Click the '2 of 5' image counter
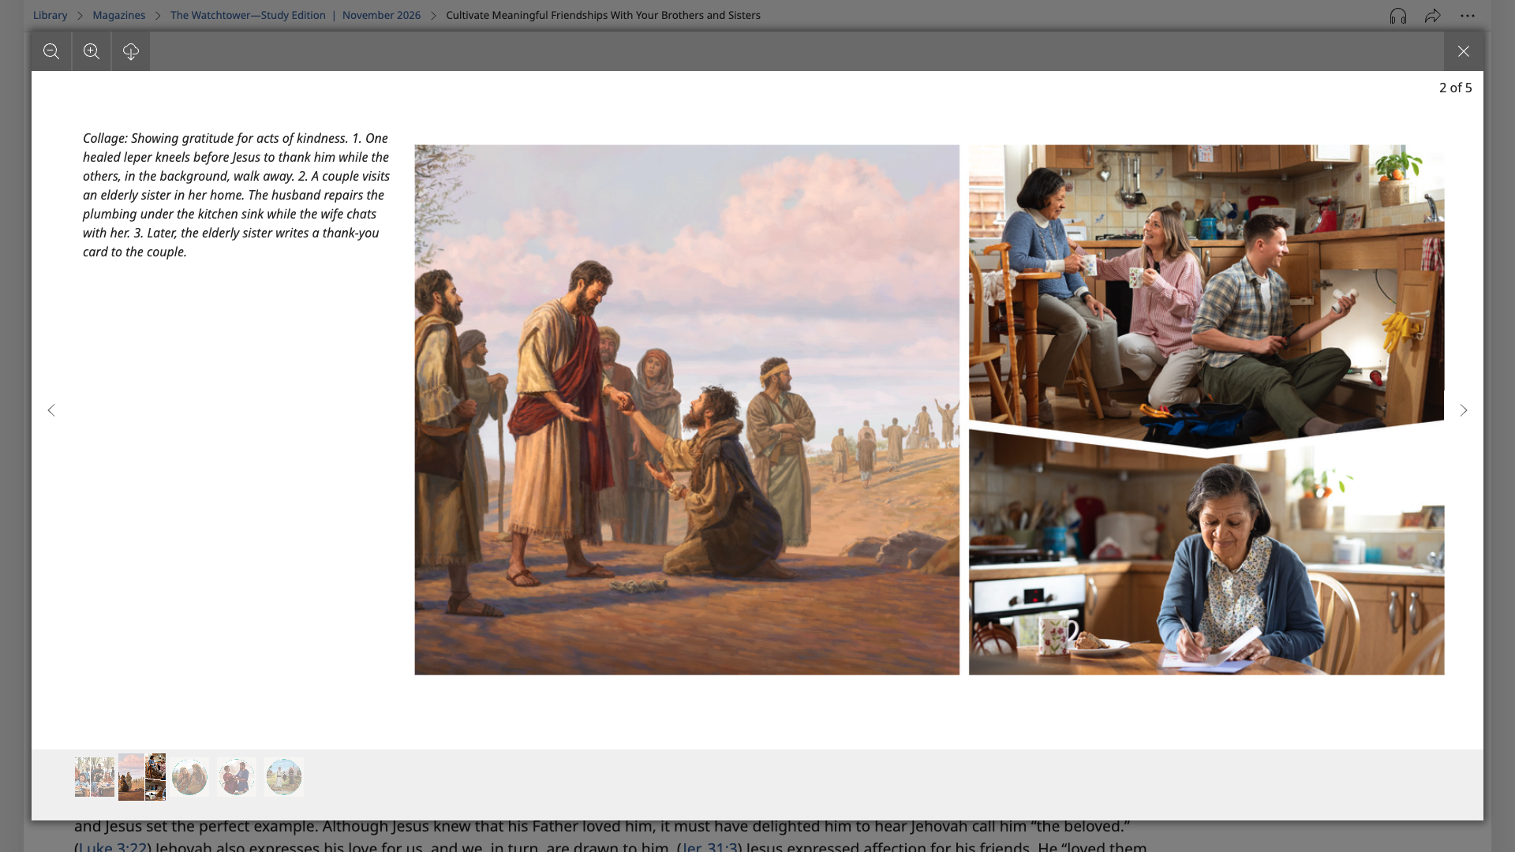This screenshot has height=852, width=1515. [1456, 88]
